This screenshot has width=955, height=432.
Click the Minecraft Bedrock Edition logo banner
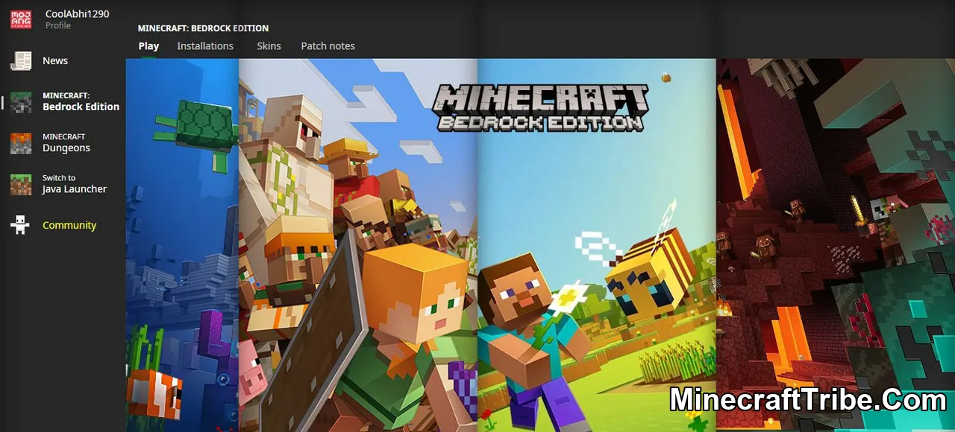tap(542, 108)
